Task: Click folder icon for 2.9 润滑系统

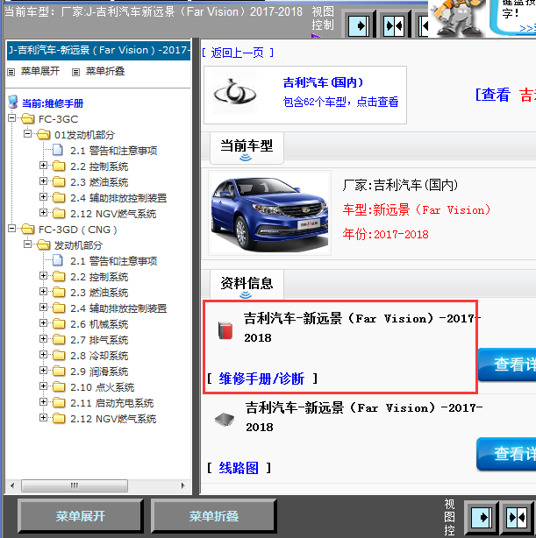Action: pos(59,371)
